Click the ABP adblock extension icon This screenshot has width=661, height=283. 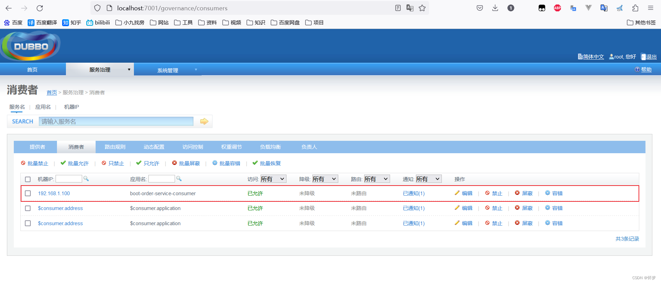click(557, 8)
